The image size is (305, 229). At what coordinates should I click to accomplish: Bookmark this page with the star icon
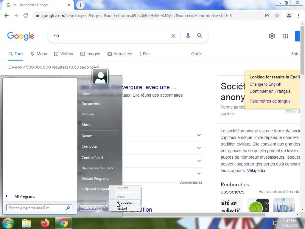277,16
